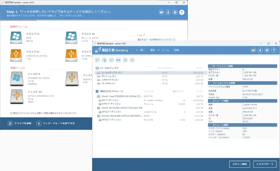Screen dimensions: 280x171
Task: Open settings gear in front window header
Action: point(267,51)
